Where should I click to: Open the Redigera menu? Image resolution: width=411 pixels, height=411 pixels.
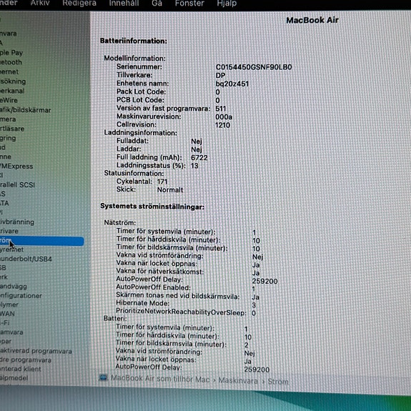pos(79,3)
